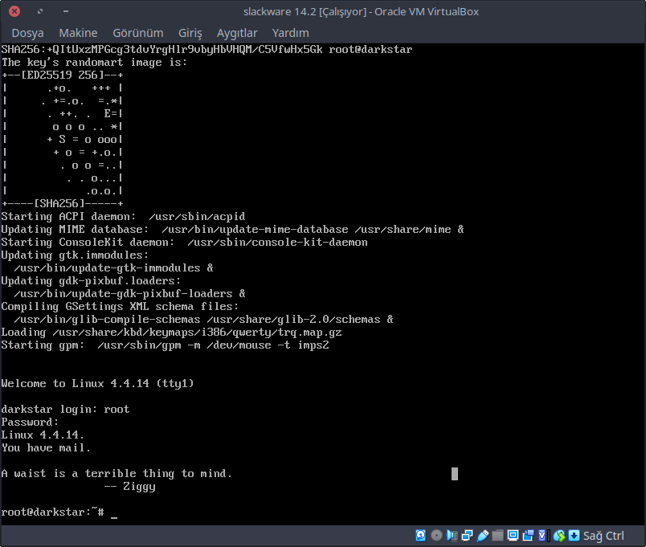
Task: Click the root@darkstar shell prompt
Action: tap(53, 512)
